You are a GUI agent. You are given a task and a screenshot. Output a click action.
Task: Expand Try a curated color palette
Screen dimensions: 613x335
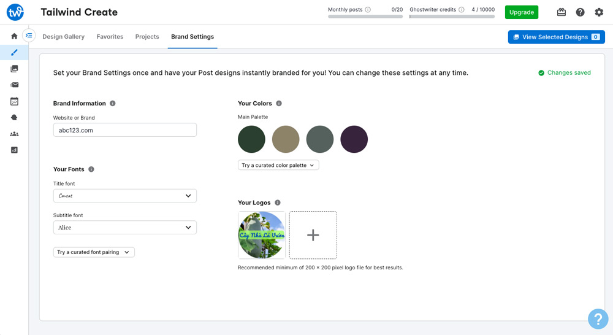tap(278, 165)
